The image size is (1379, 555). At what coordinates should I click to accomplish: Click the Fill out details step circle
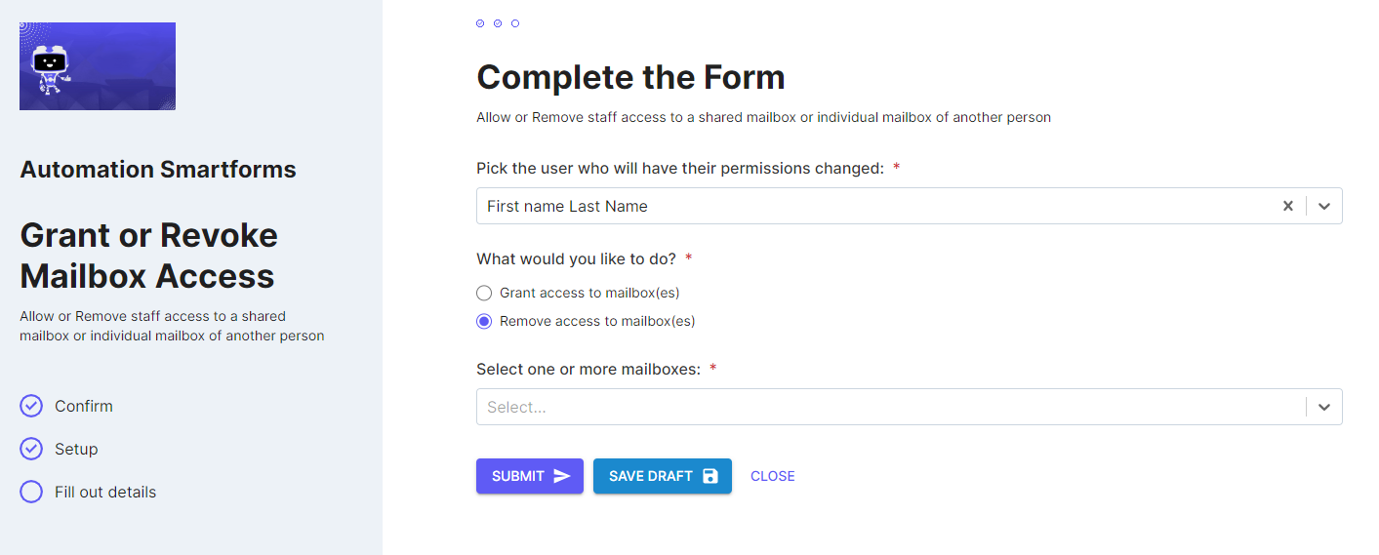point(31,492)
